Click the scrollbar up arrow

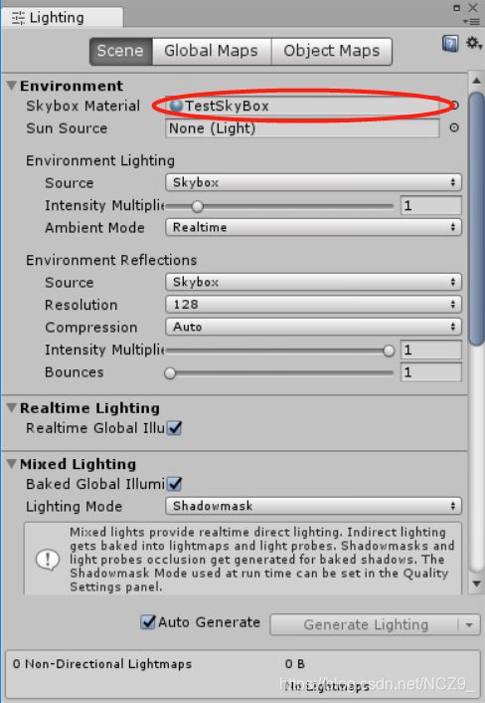pyautogui.click(x=476, y=81)
